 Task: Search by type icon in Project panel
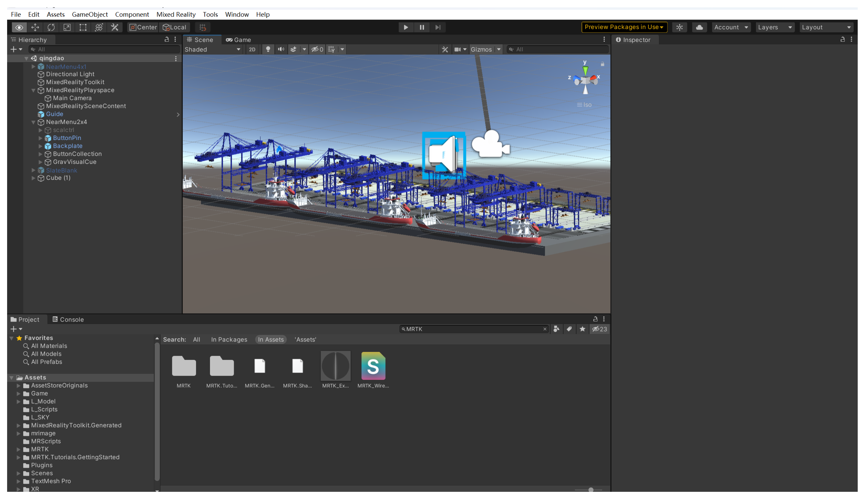(x=556, y=329)
